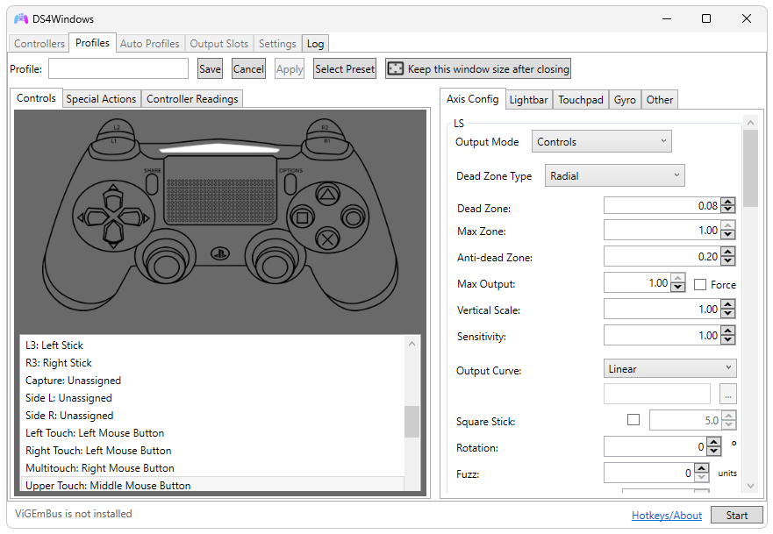Click the Circle button on controller diagram
Image resolution: width=773 pixels, height=534 pixels.
coord(353,217)
